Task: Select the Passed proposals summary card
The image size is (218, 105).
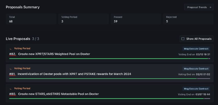Action: [136, 19]
